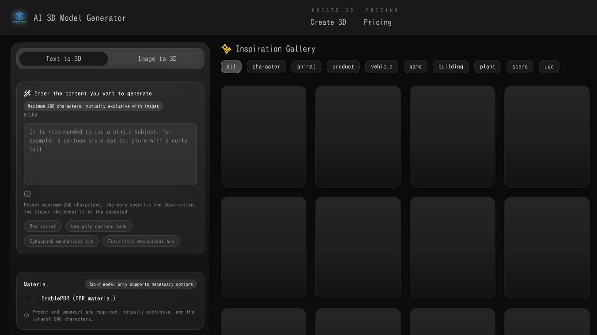
Task: Click the magic wand icon beside the prompt heading
Action: [27, 93]
